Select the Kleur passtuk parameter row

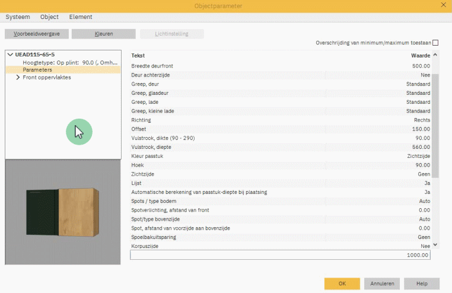(280, 156)
